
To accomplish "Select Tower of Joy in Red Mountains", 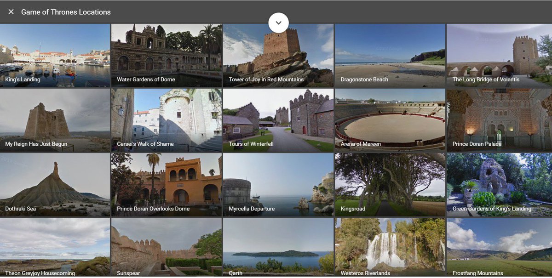I will pos(278,56).
